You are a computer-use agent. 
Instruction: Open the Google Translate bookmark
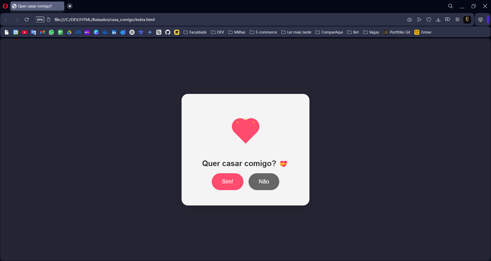[x=34, y=32]
